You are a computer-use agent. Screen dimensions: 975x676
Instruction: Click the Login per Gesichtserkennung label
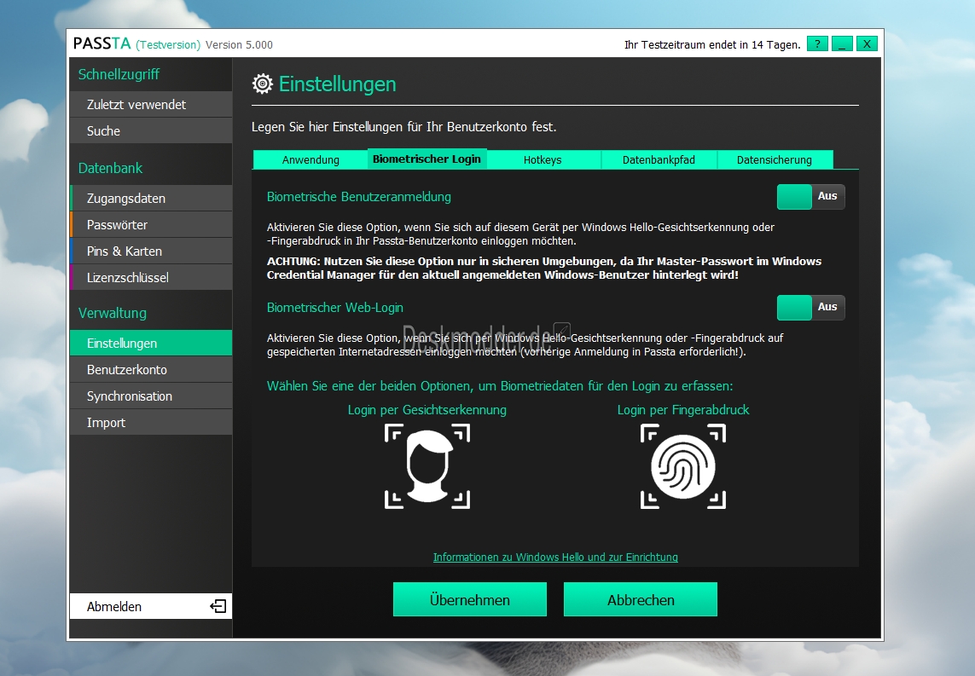coord(427,410)
